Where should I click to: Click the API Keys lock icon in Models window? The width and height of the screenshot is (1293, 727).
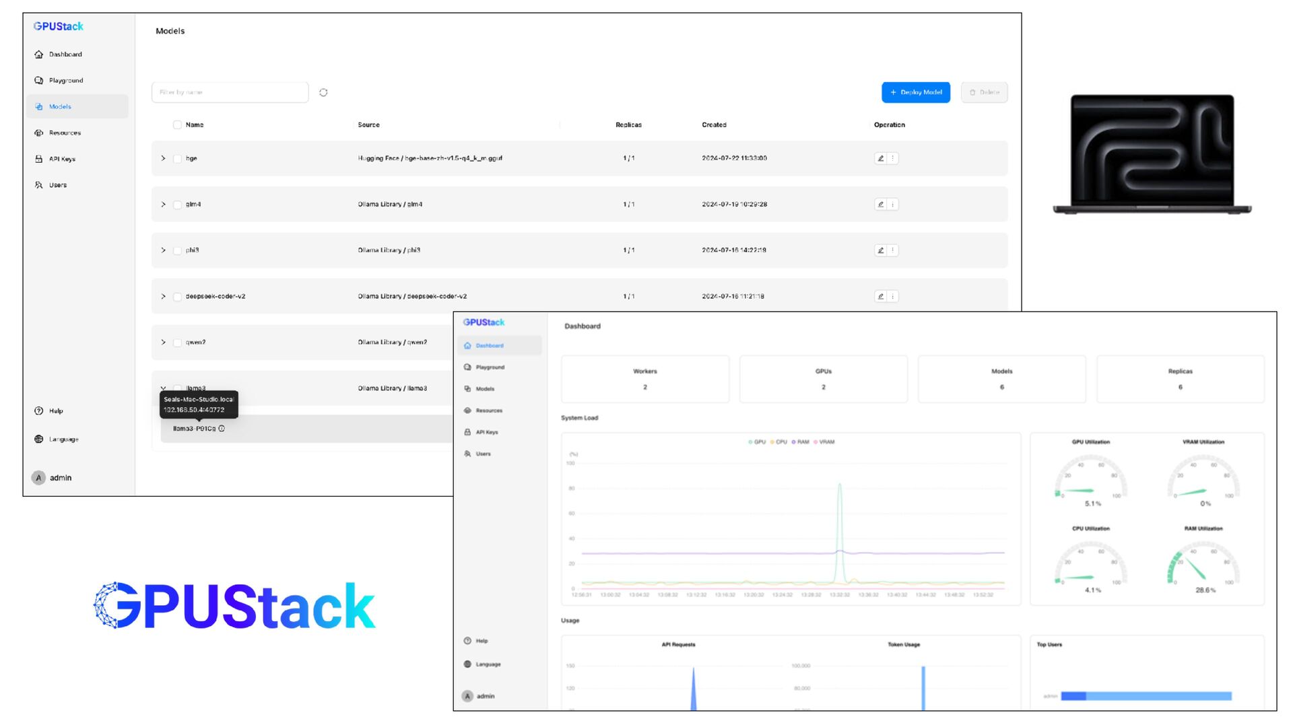pyautogui.click(x=39, y=159)
